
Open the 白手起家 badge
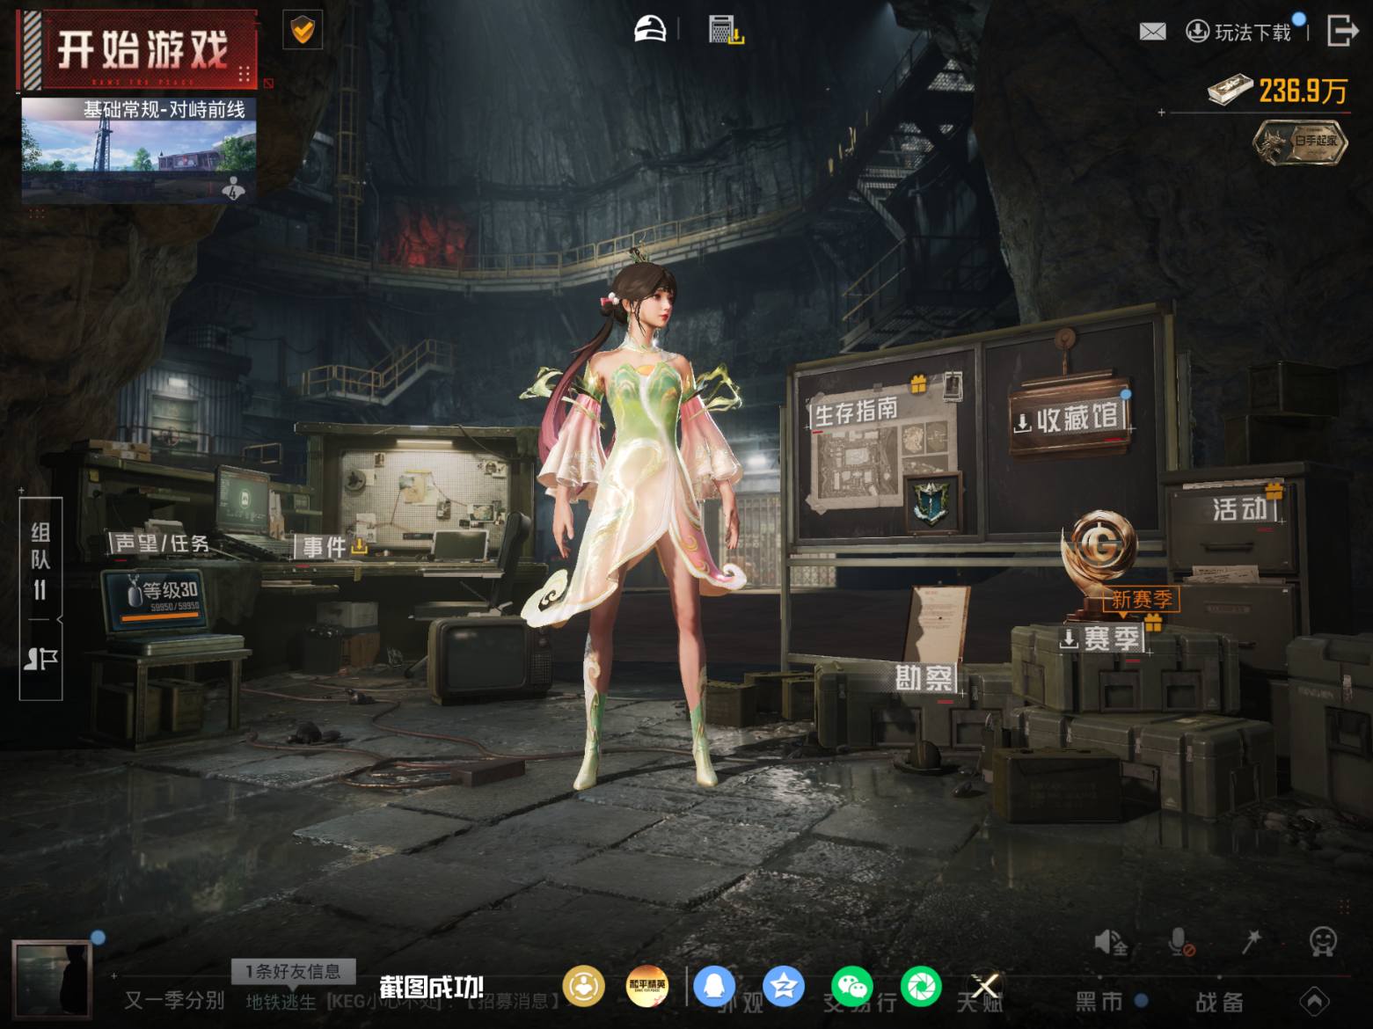pos(1300,142)
